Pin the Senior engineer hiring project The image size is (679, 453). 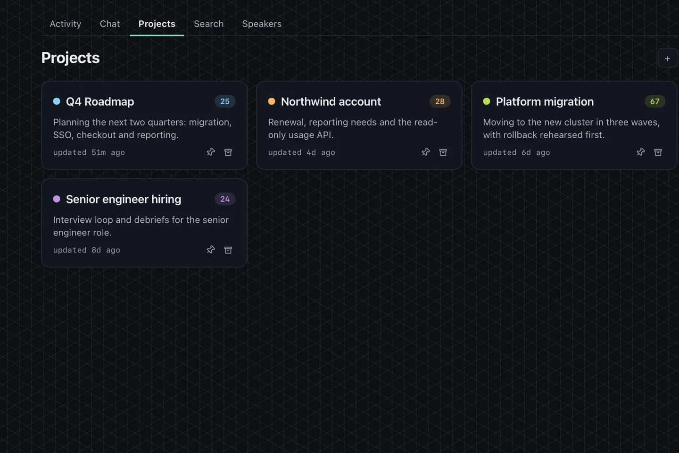tap(211, 250)
